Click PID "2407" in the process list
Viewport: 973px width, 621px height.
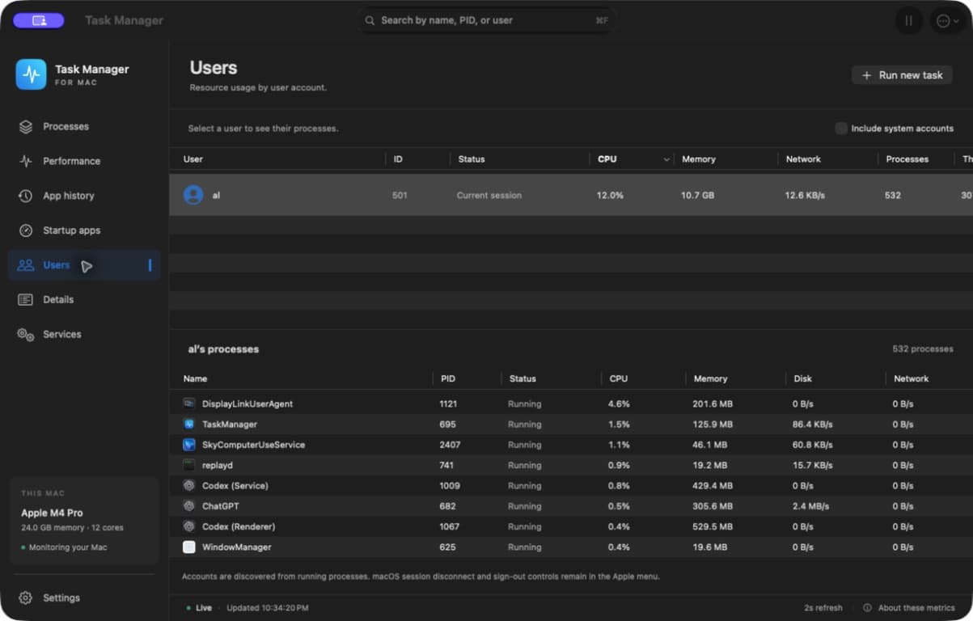451,445
